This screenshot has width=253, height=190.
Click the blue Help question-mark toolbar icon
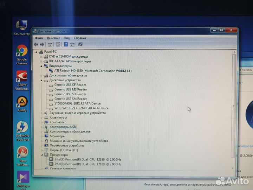pyautogui.click(x=66, y=44)
